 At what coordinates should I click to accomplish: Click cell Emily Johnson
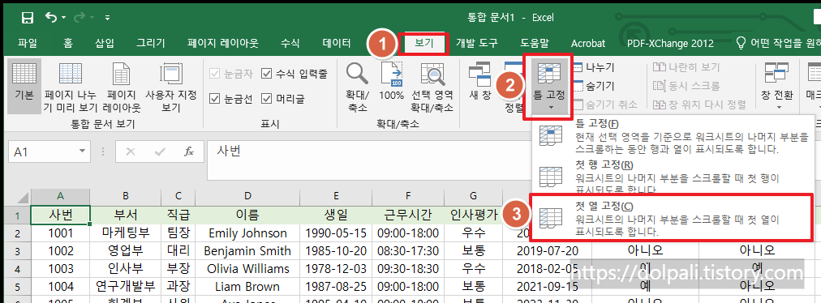pyautogui.click(x=247, y=233)
